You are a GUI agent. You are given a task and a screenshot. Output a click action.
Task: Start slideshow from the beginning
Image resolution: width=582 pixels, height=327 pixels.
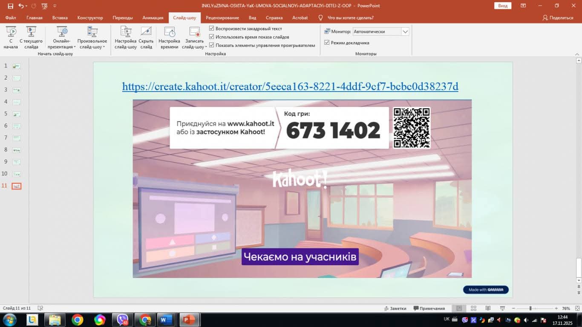11,37
